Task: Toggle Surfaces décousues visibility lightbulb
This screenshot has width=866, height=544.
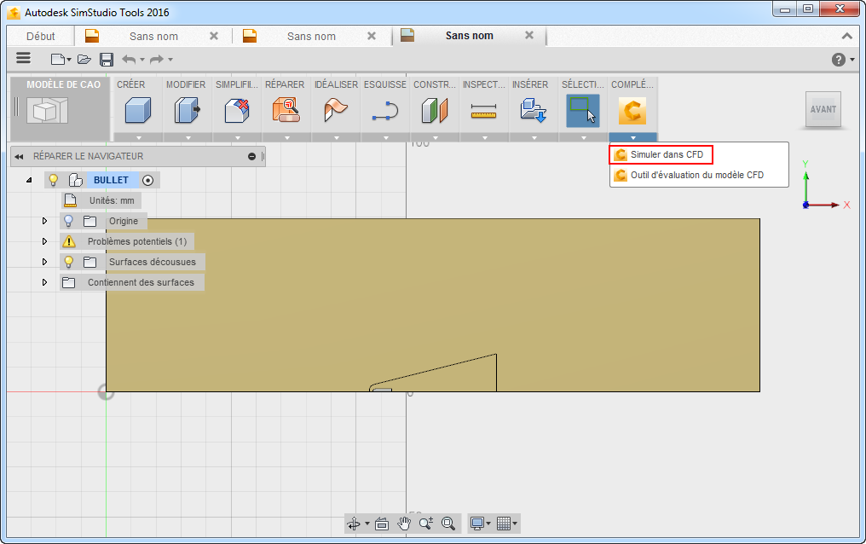Action: click(68, 262)
